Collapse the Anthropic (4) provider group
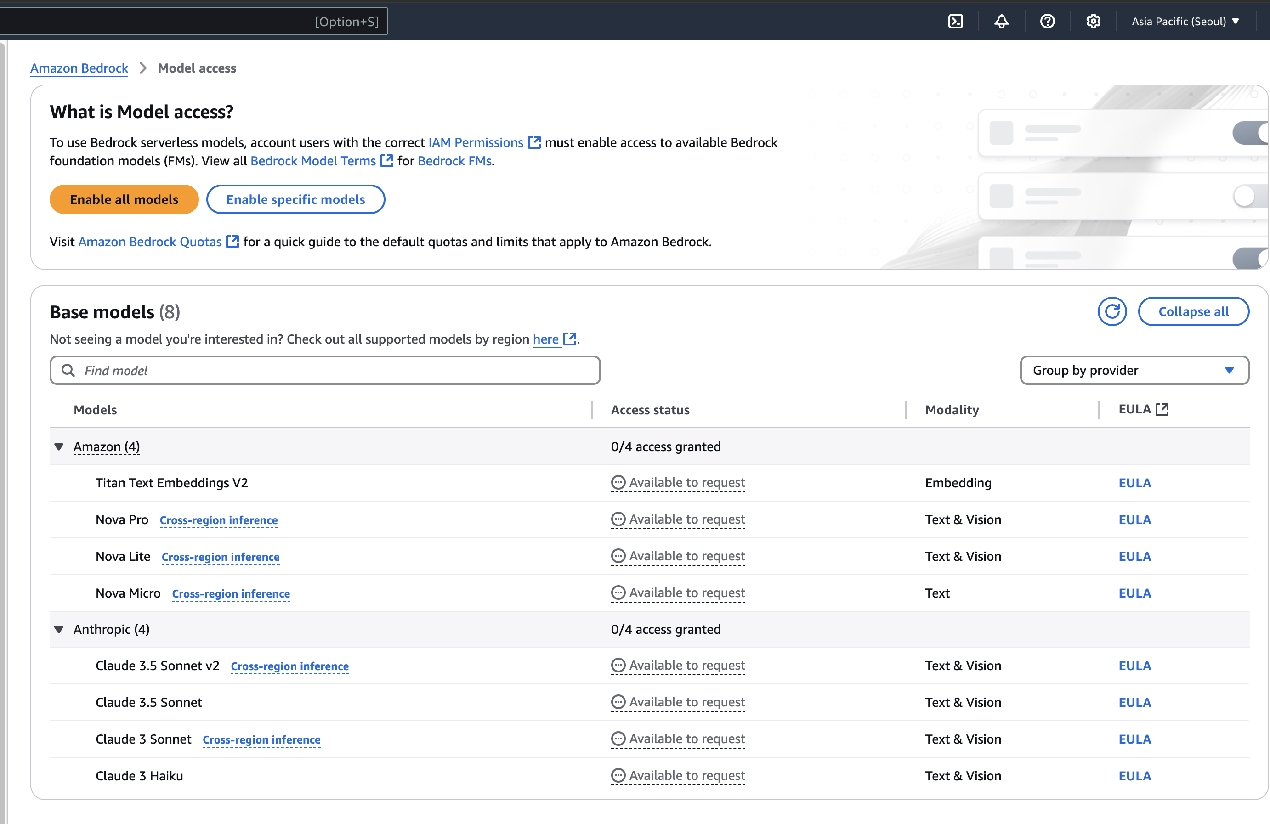This screenshot has height=824, width=1270. 59,630
